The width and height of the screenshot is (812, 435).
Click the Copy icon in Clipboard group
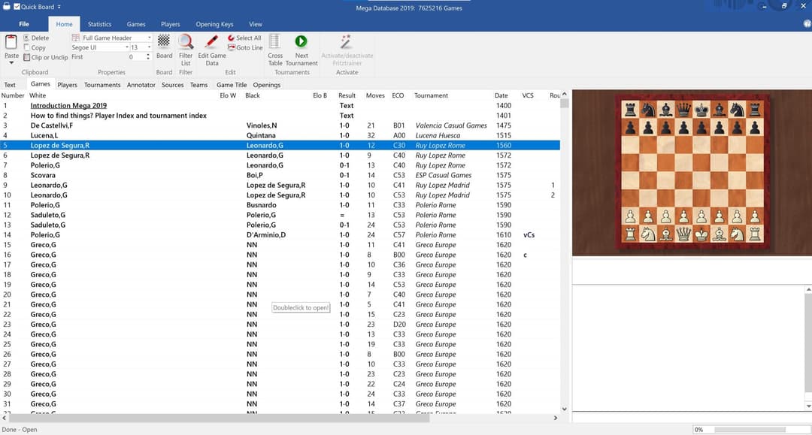pos(26,47)
